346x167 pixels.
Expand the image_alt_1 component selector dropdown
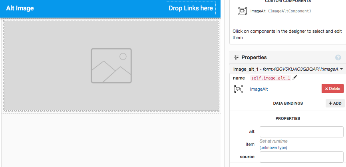(x=341, y=69)
